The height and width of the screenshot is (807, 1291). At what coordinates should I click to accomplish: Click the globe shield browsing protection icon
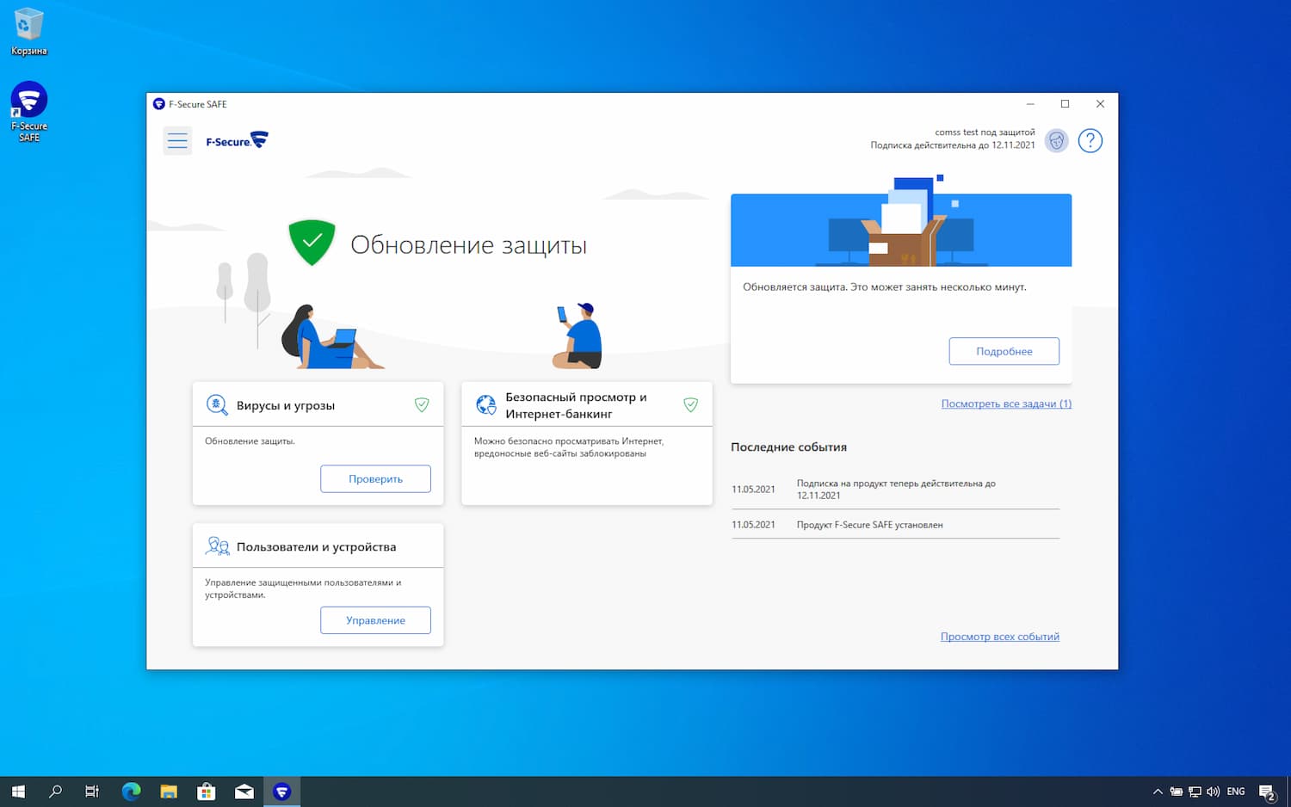pos(486,404)
